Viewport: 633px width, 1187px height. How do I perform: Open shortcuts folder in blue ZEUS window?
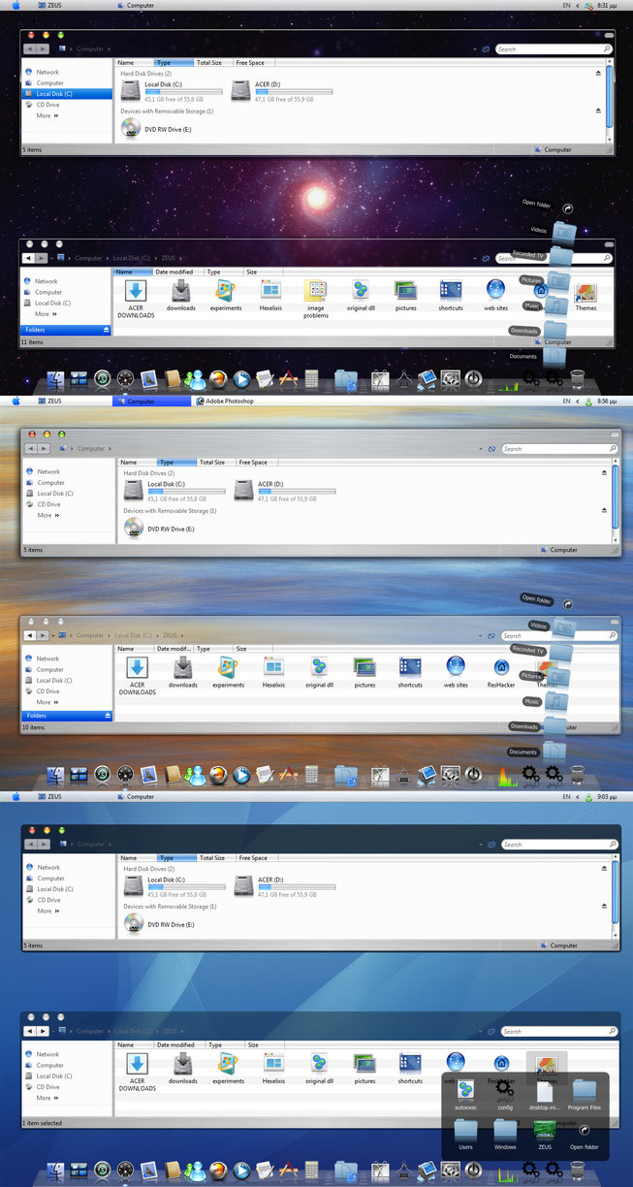[x=410, y=1066]
